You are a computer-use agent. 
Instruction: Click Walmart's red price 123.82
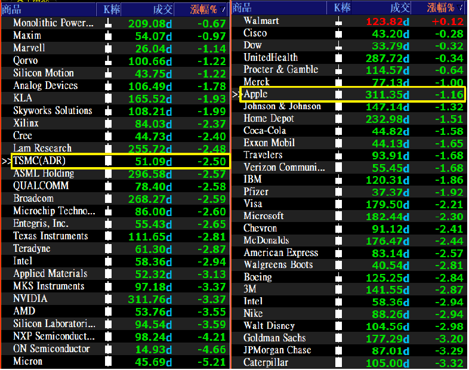(x=385, y=21)
